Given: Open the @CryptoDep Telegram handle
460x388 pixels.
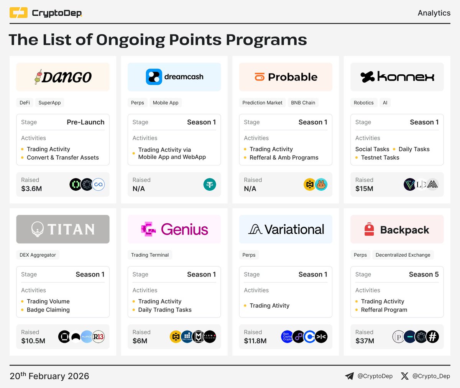Looking at the screenshot, I should (375, 376).
